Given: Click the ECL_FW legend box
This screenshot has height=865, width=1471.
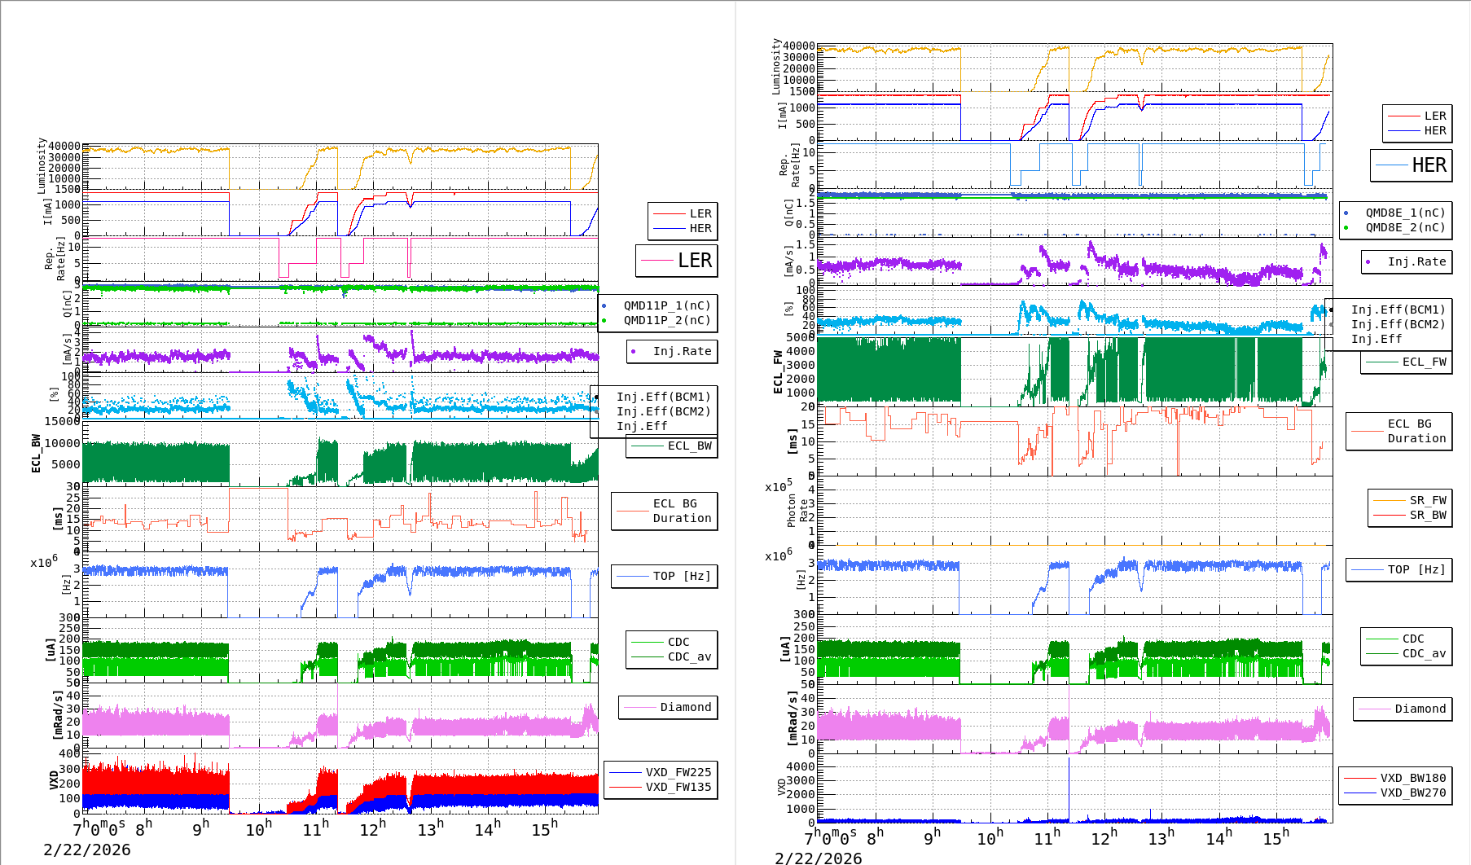Looking at the screenshot, I should (1407, 362).
